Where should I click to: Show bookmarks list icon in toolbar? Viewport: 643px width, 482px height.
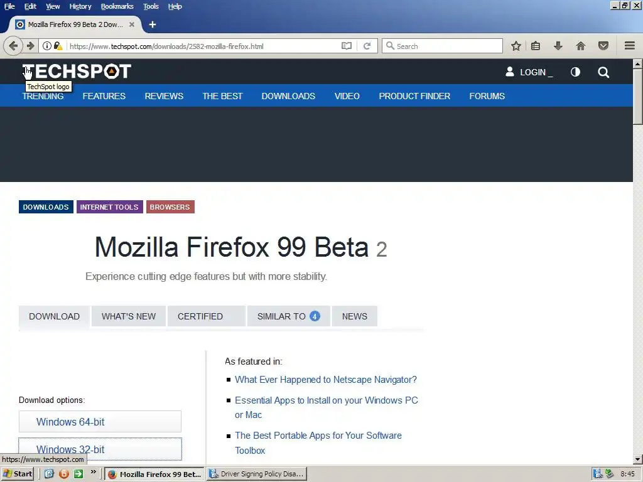536,46
